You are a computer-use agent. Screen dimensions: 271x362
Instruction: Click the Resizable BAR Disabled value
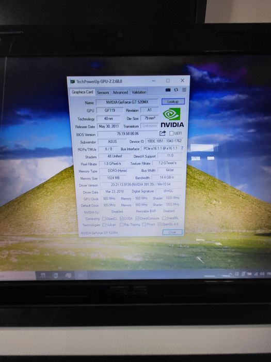tap(169, 211)
